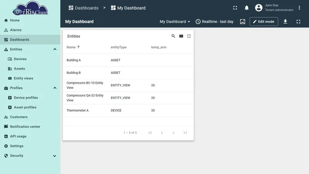Expand the Security section chevron
The width and height of the screenshot is (309, 174).
pos(54,156)
